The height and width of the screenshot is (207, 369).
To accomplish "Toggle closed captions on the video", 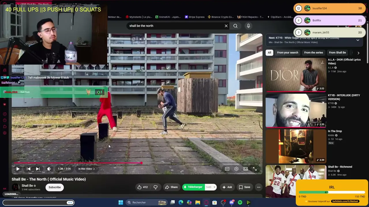I will click(227, 169).
